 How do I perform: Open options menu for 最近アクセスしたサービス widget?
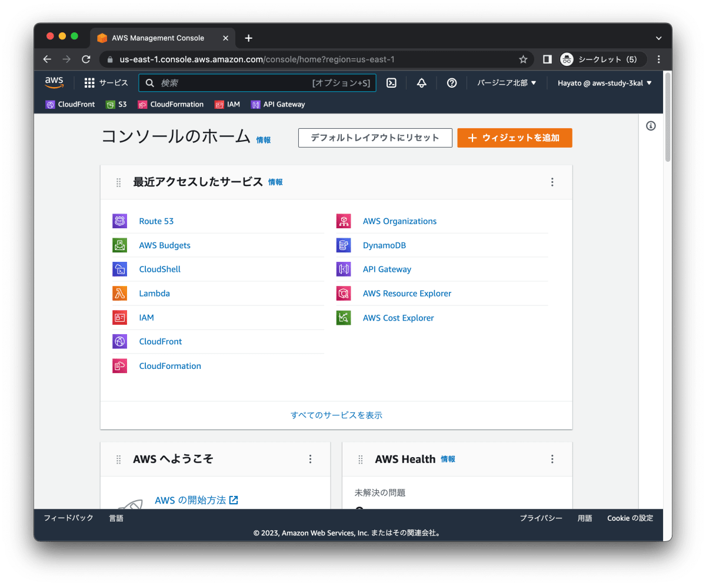pyautogui.click(x=552, y=182)
